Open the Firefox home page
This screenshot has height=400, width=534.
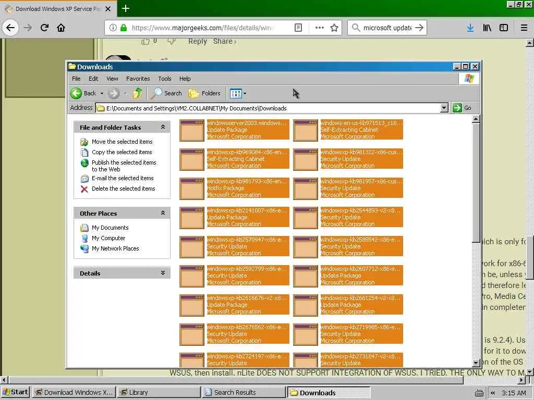pos(61,28)
